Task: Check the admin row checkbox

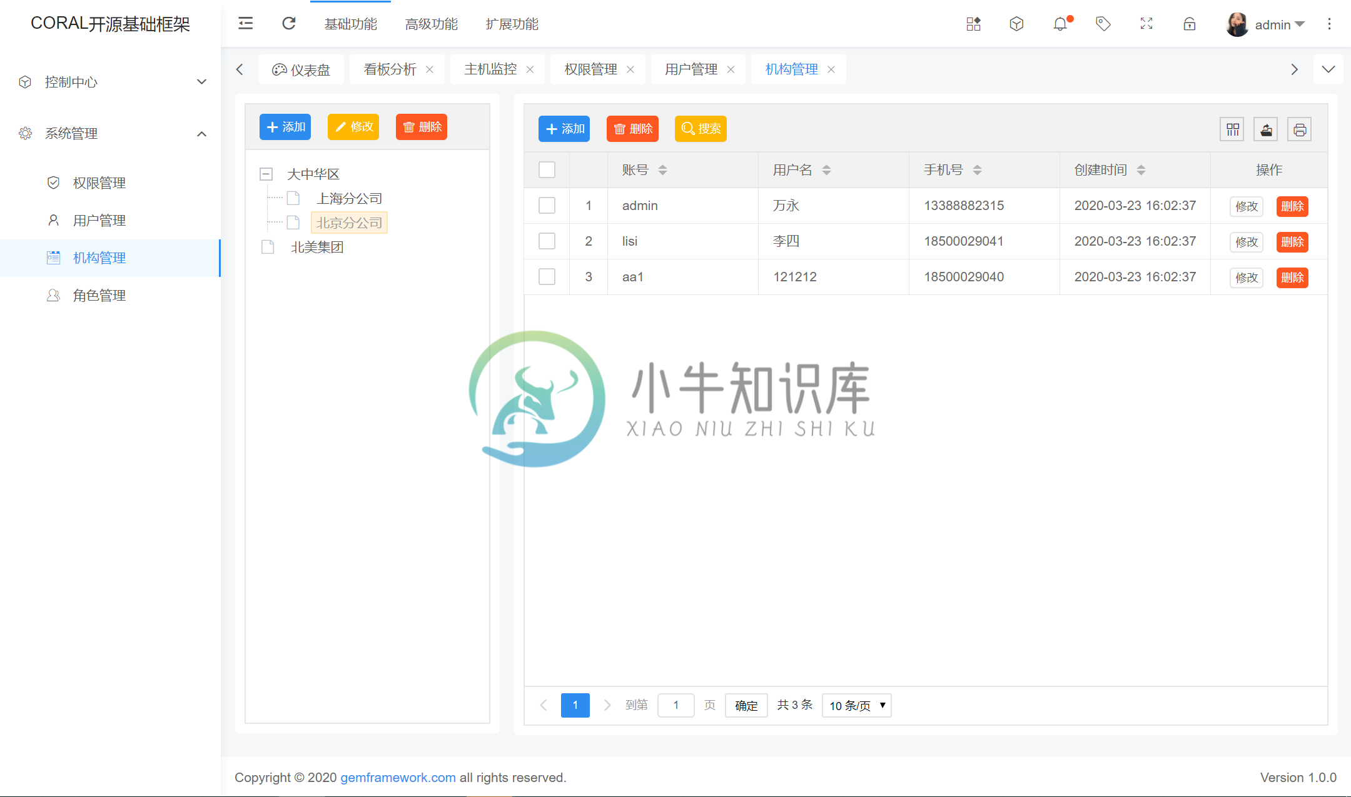Action: pos(547,205)
